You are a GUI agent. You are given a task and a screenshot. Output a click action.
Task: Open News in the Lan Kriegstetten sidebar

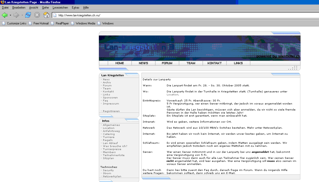point(106,80)
